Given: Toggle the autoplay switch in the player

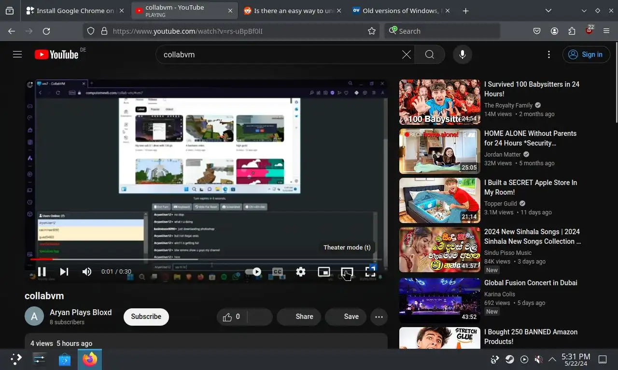Looking at the screenshot, I should point(253,272).
